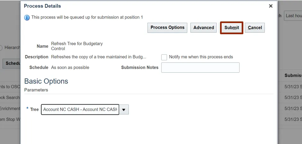Focus the Submission Notes text box
This screenshot has height=144, width=302.
[200, 67]
